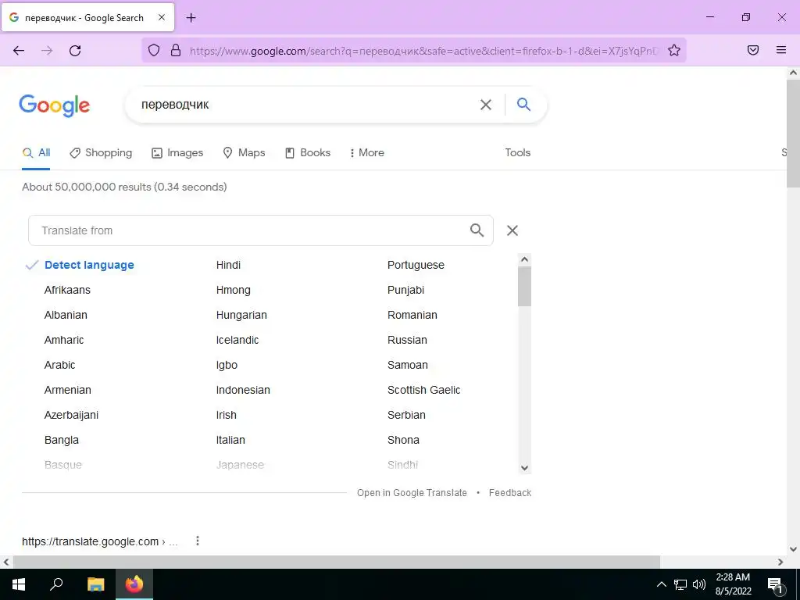Go back with the browser back arrow
The image size is (800, 600).
pos(19,51)
